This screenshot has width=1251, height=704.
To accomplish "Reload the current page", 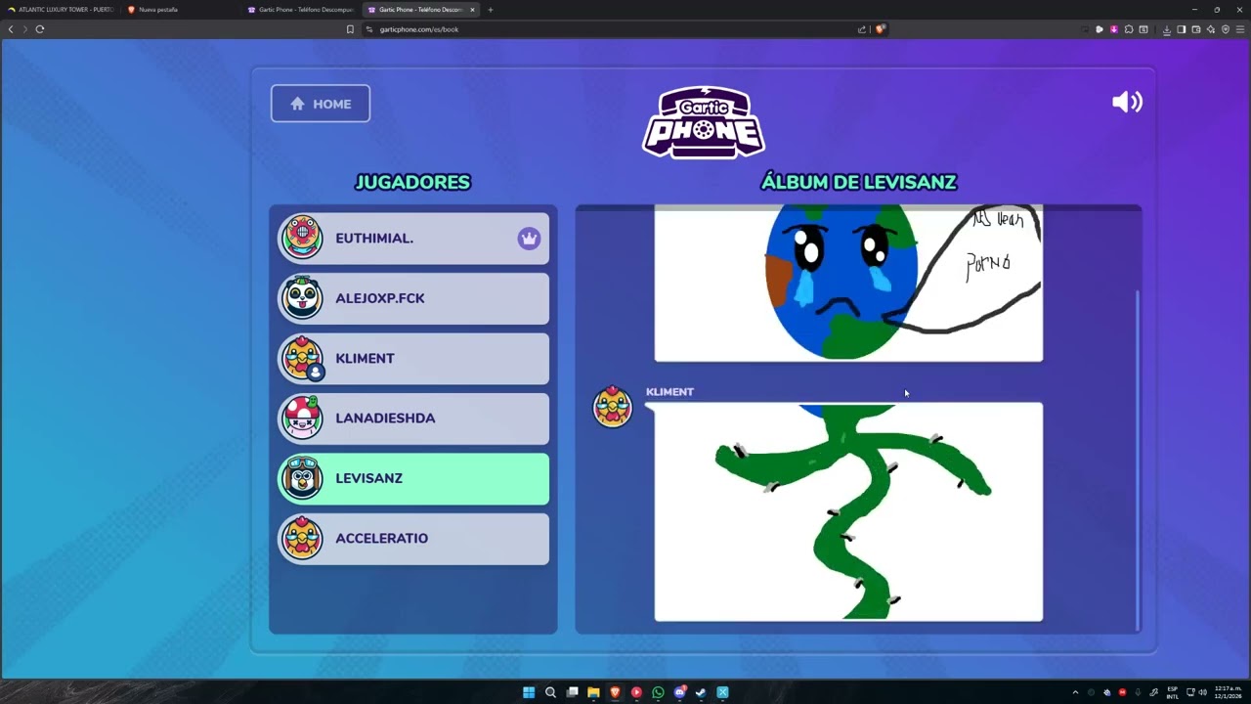I will [x=40, y=29].
